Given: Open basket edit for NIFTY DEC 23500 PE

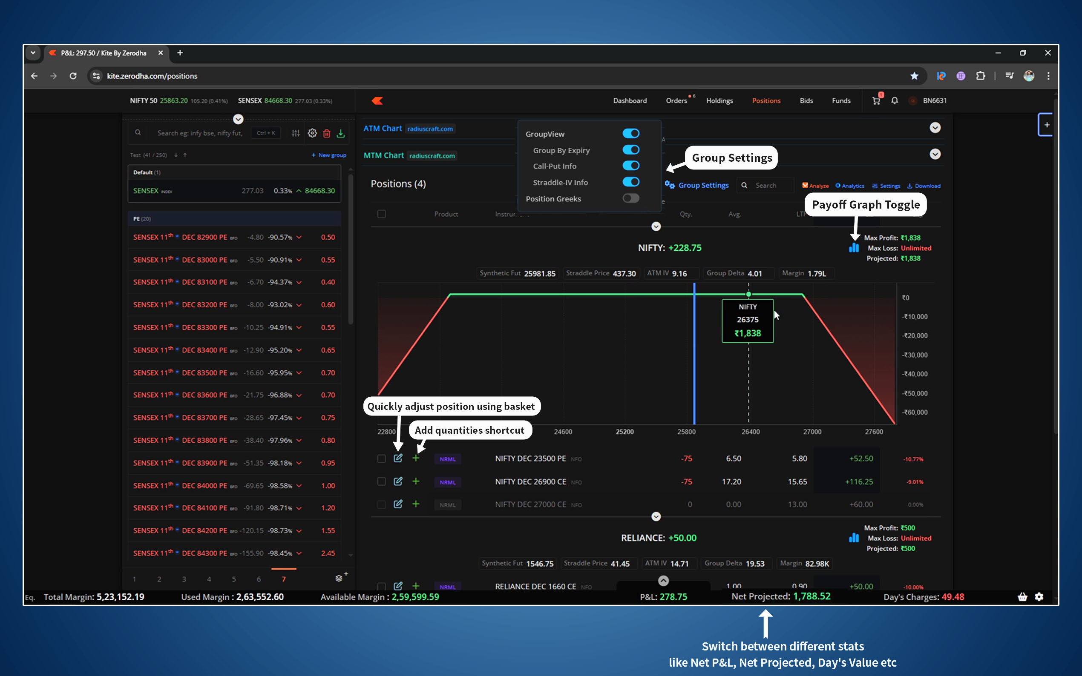Looking at the screenshot, I should point(397,458).
